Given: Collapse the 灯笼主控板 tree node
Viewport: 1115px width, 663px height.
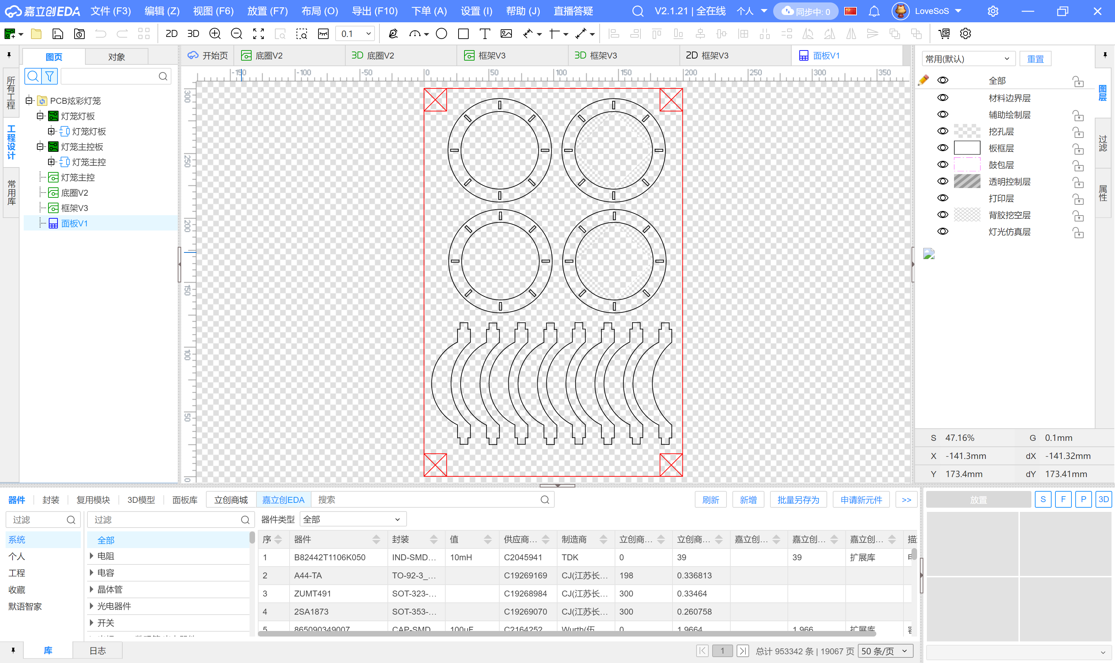Looking at the screenshot, I should click(40, 147).
